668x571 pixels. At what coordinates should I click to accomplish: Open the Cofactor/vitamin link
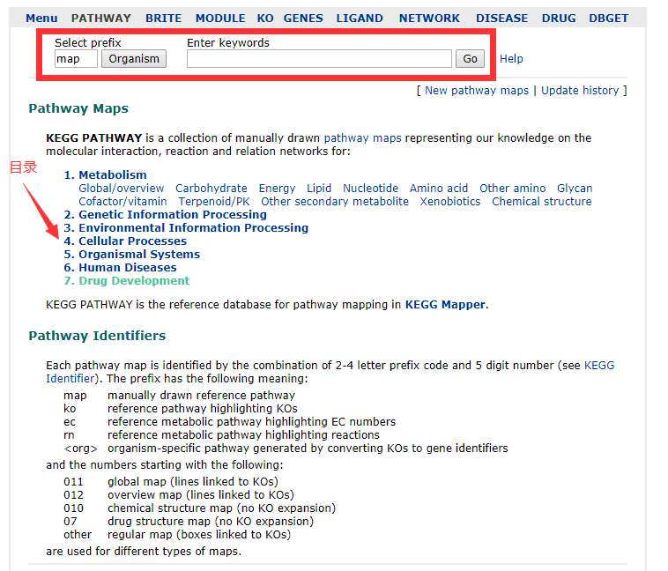(122, 201)
